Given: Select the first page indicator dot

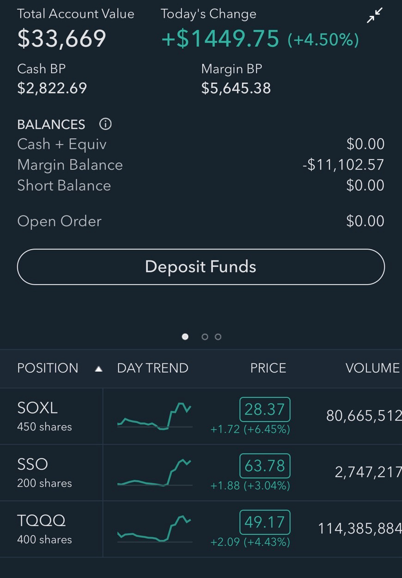Looking at the screenshot, I should (x=185, y=337).
